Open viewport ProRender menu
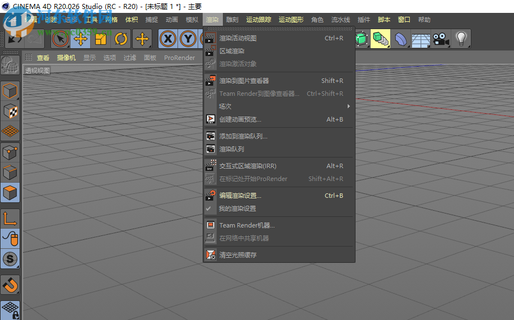Screen dimensions: 514x320 click(x=179, y=58)
